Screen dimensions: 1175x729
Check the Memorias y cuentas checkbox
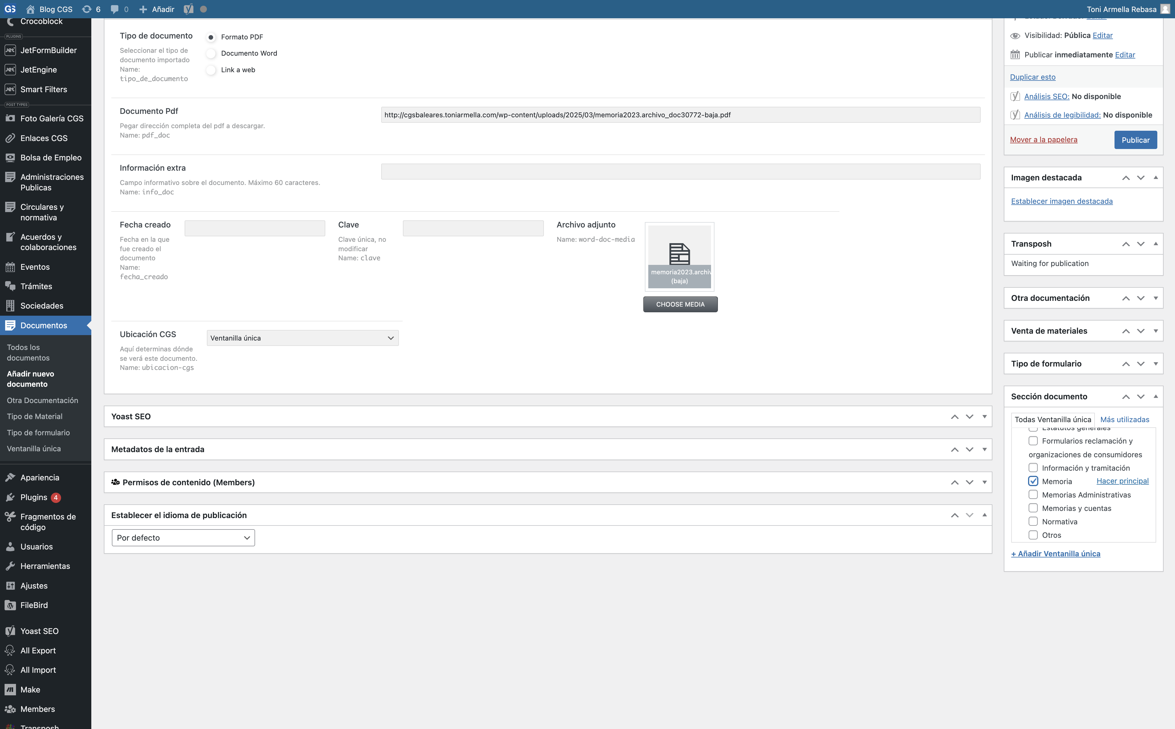coord(1033,508)
